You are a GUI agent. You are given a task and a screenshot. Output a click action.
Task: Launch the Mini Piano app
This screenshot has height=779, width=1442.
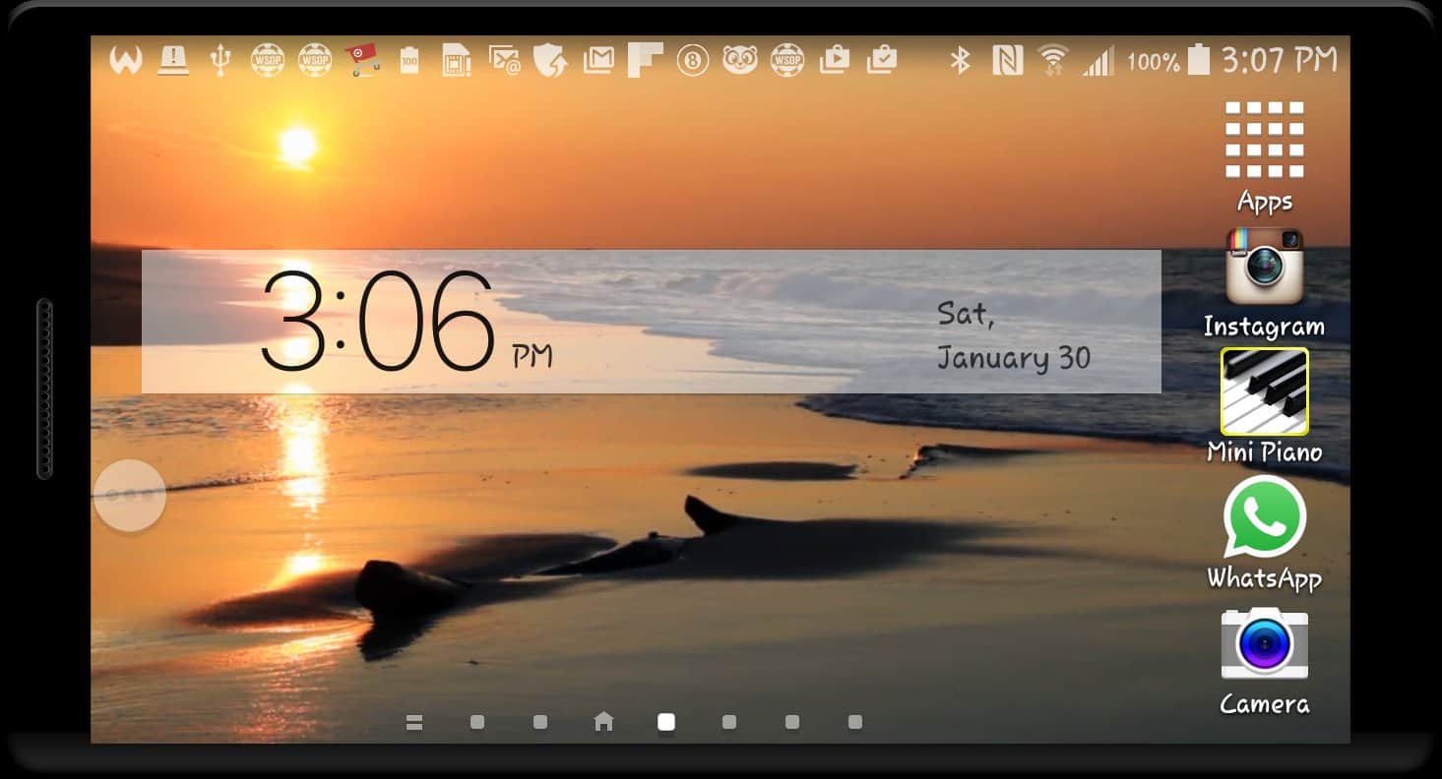(x=1264, y=391)
